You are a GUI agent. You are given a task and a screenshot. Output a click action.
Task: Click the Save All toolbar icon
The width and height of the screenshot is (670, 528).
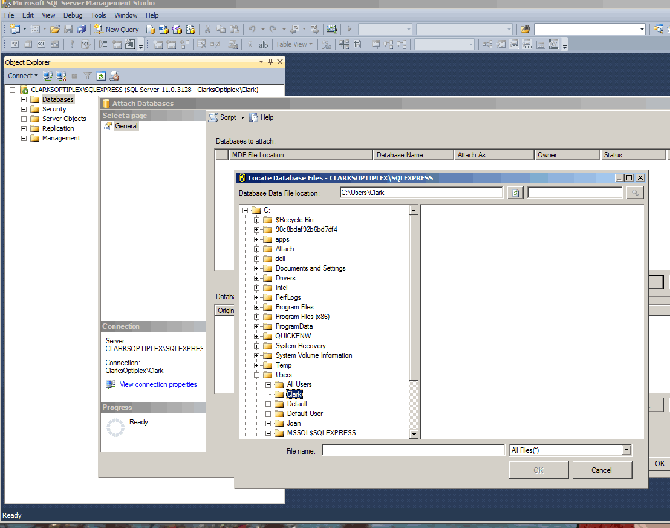pos(82,29)
